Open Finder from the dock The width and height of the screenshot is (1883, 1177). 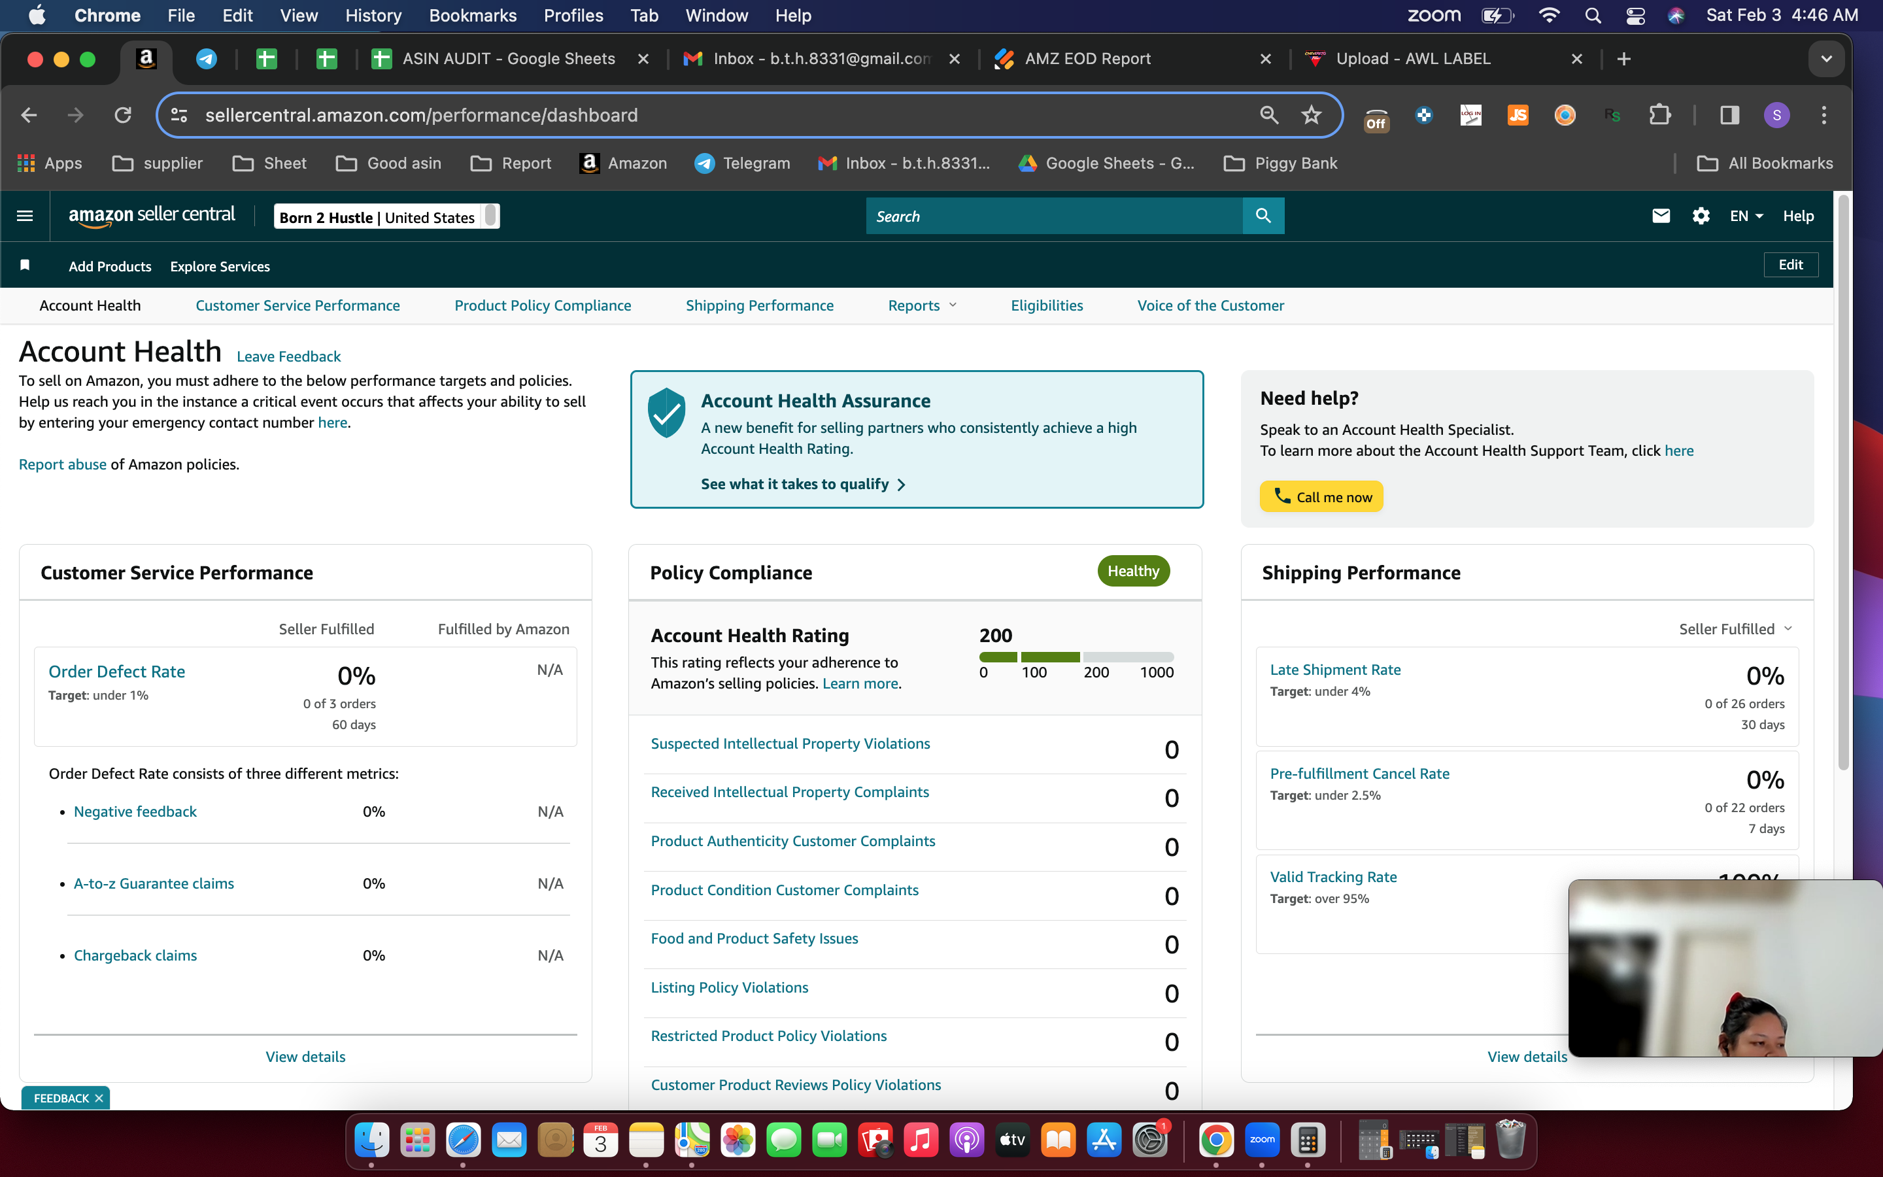[371, 1140]
